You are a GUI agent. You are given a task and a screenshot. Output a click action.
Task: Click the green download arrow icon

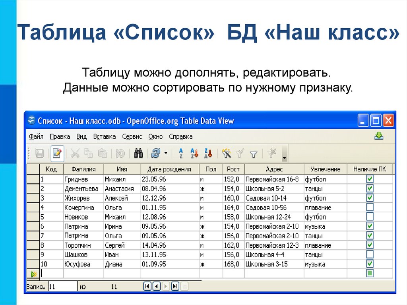(x=379, y=136)
